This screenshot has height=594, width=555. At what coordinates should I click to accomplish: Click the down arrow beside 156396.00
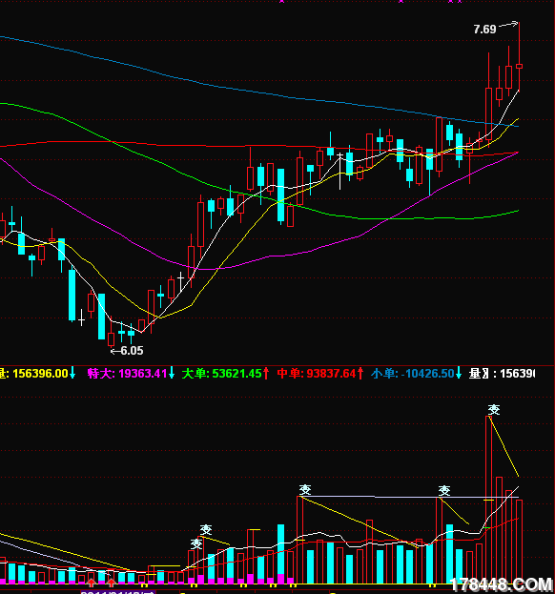(72, 373)
